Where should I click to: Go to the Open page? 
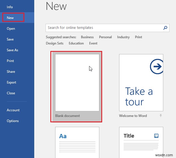(11, 29)
